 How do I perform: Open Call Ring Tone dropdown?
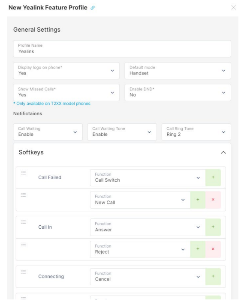196,132
